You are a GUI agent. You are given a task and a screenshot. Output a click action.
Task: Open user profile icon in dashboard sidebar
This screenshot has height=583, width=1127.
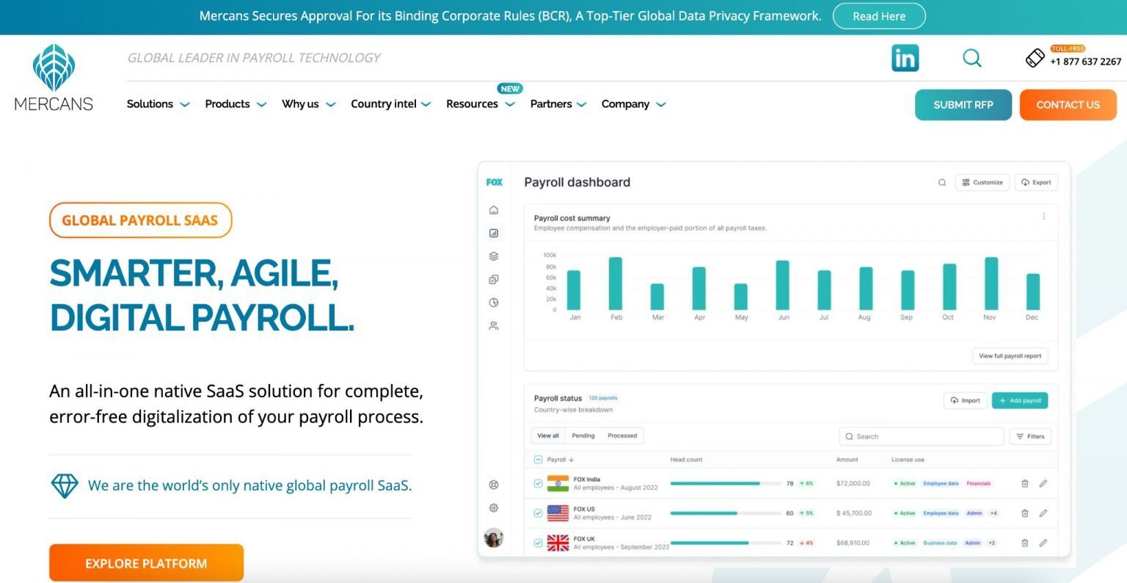coord(494,325)
